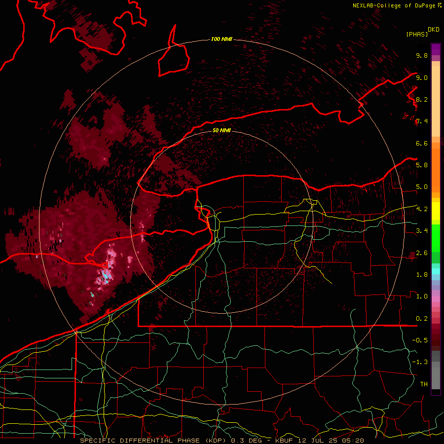Screen dimensions: 444x444
Task: Click the 5.8 color scale value
Action: point(422,165)
